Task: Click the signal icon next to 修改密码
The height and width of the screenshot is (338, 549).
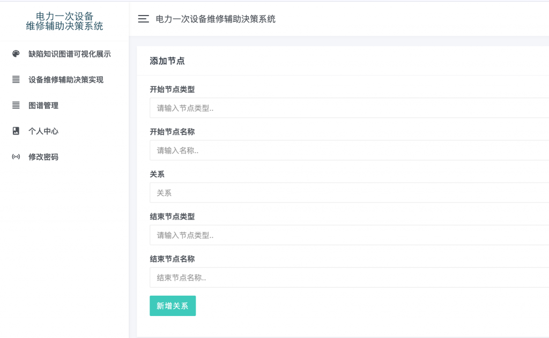Action: pos(14,157)
